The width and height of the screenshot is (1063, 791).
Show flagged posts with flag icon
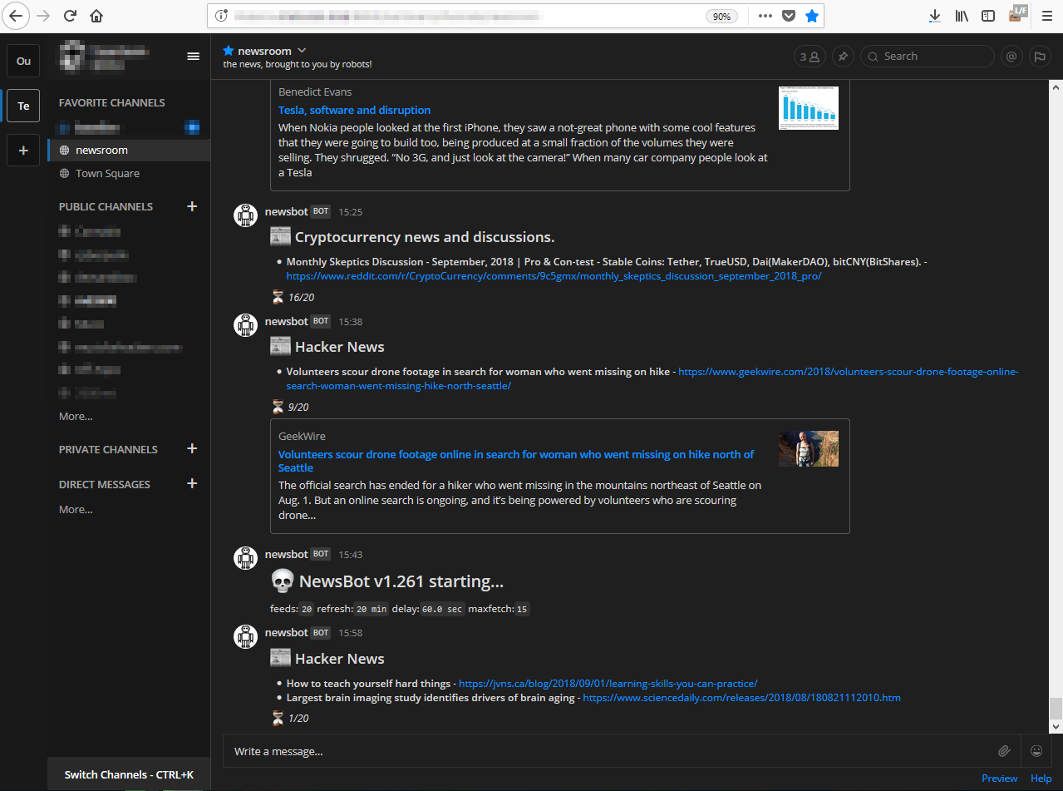click(1038, 57)
